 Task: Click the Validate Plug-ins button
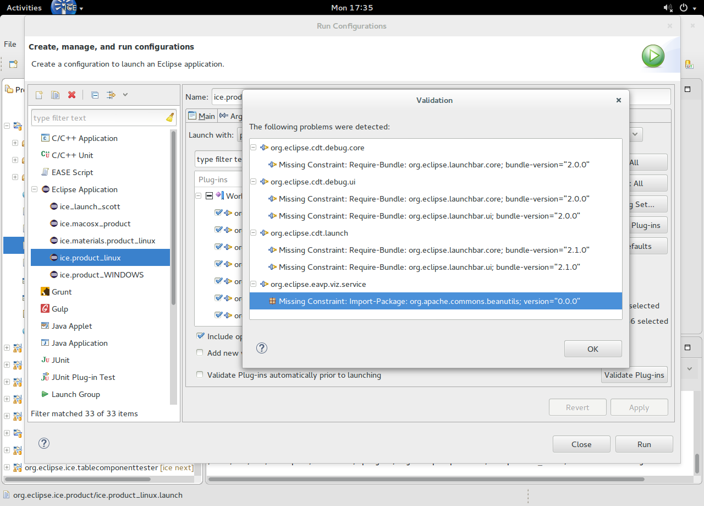(x=634, y=375)
